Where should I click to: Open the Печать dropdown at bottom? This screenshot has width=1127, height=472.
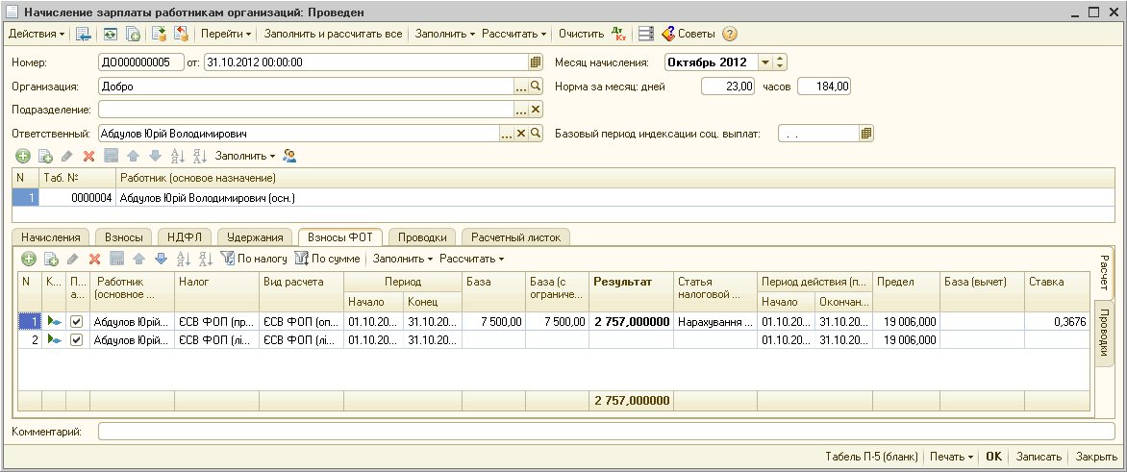pyautogui.click(x=952, y=457)
